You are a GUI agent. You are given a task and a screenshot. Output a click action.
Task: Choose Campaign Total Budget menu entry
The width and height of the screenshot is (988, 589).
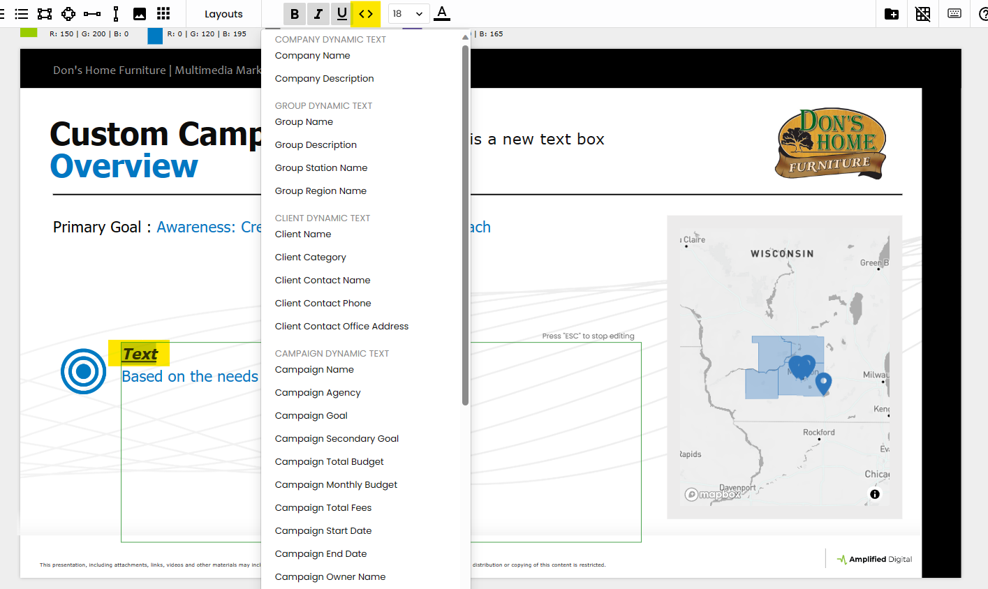[x=330, y=462]
